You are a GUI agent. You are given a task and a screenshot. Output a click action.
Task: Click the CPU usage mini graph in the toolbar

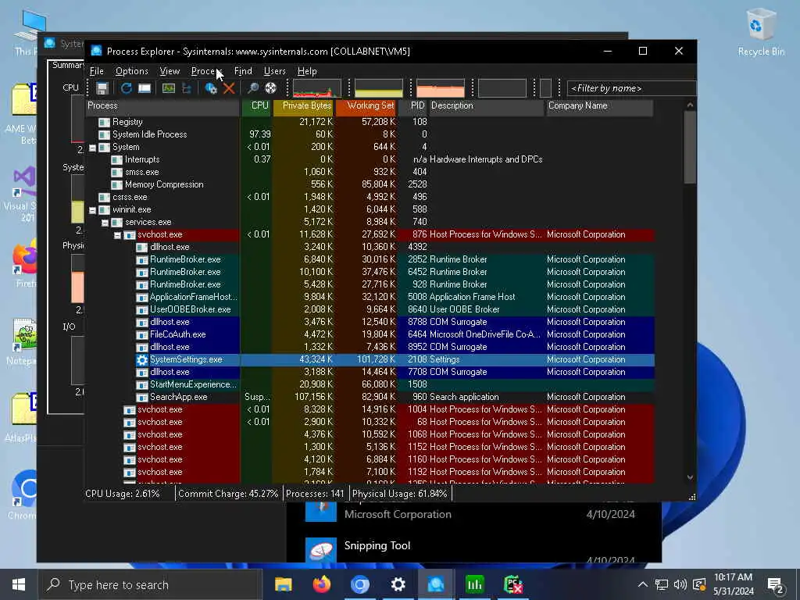317,88
